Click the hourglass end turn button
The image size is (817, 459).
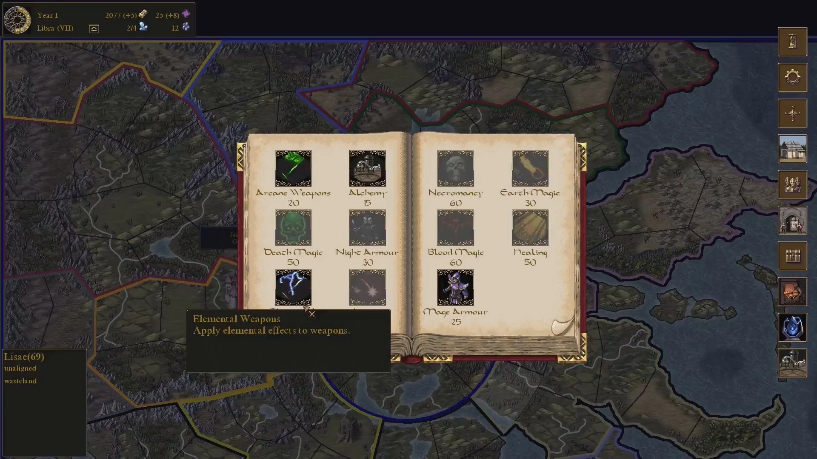792,42
